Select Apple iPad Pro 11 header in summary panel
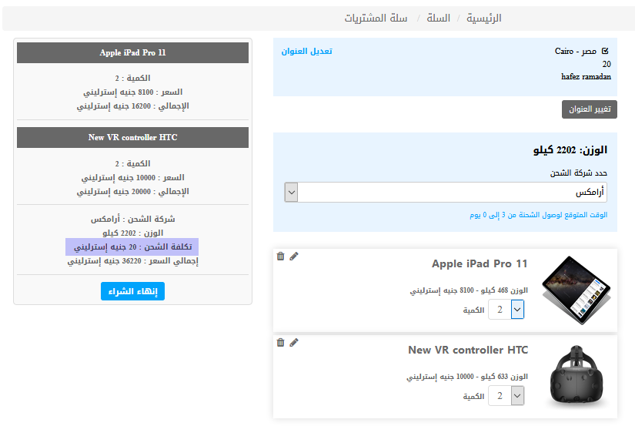This screenshot has height=426, width=635. (x=132, y=52)
